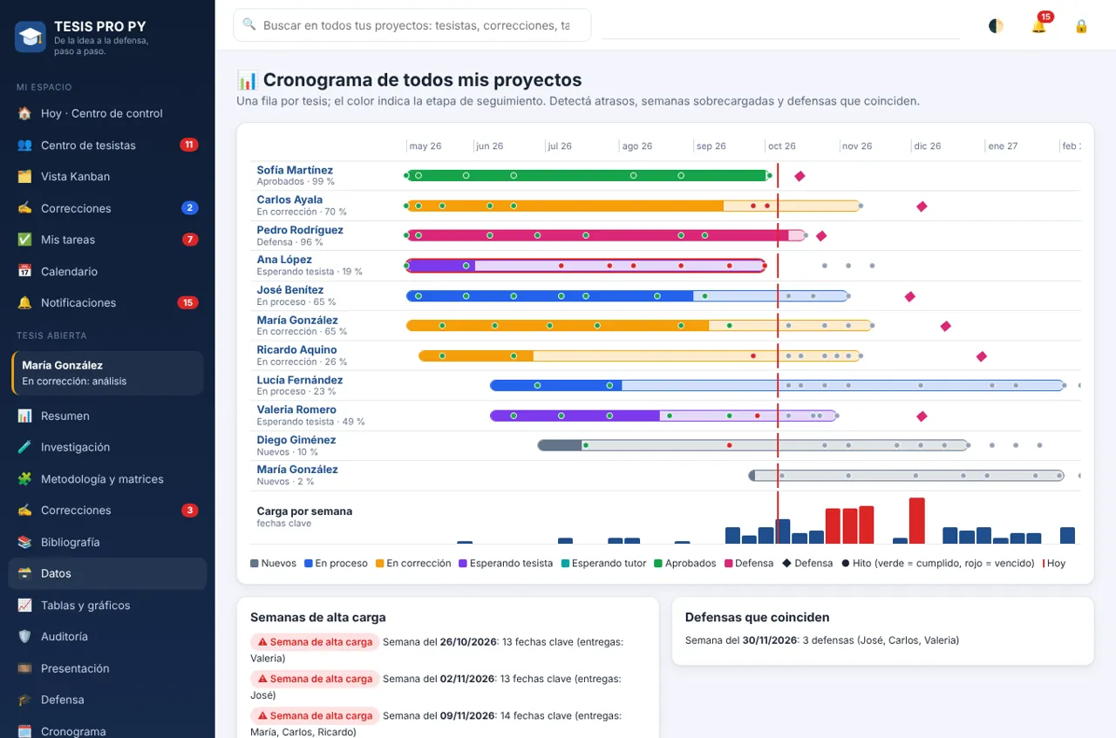Click Mis tareas checkmark icon
Viewport: 1116px width, 738px height.
tap(24, 240)
